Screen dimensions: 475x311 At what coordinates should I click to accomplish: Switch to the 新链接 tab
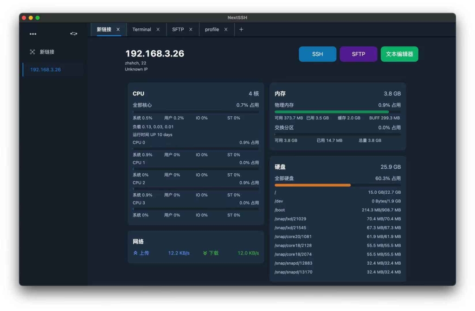[104, 29]
